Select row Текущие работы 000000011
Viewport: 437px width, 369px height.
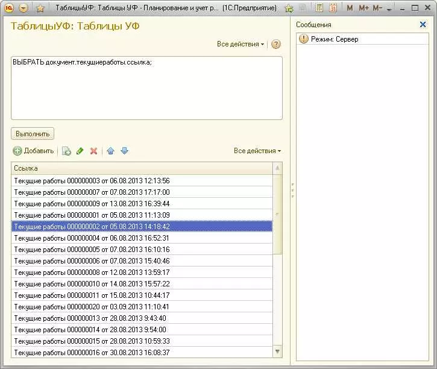coord(142,295)
